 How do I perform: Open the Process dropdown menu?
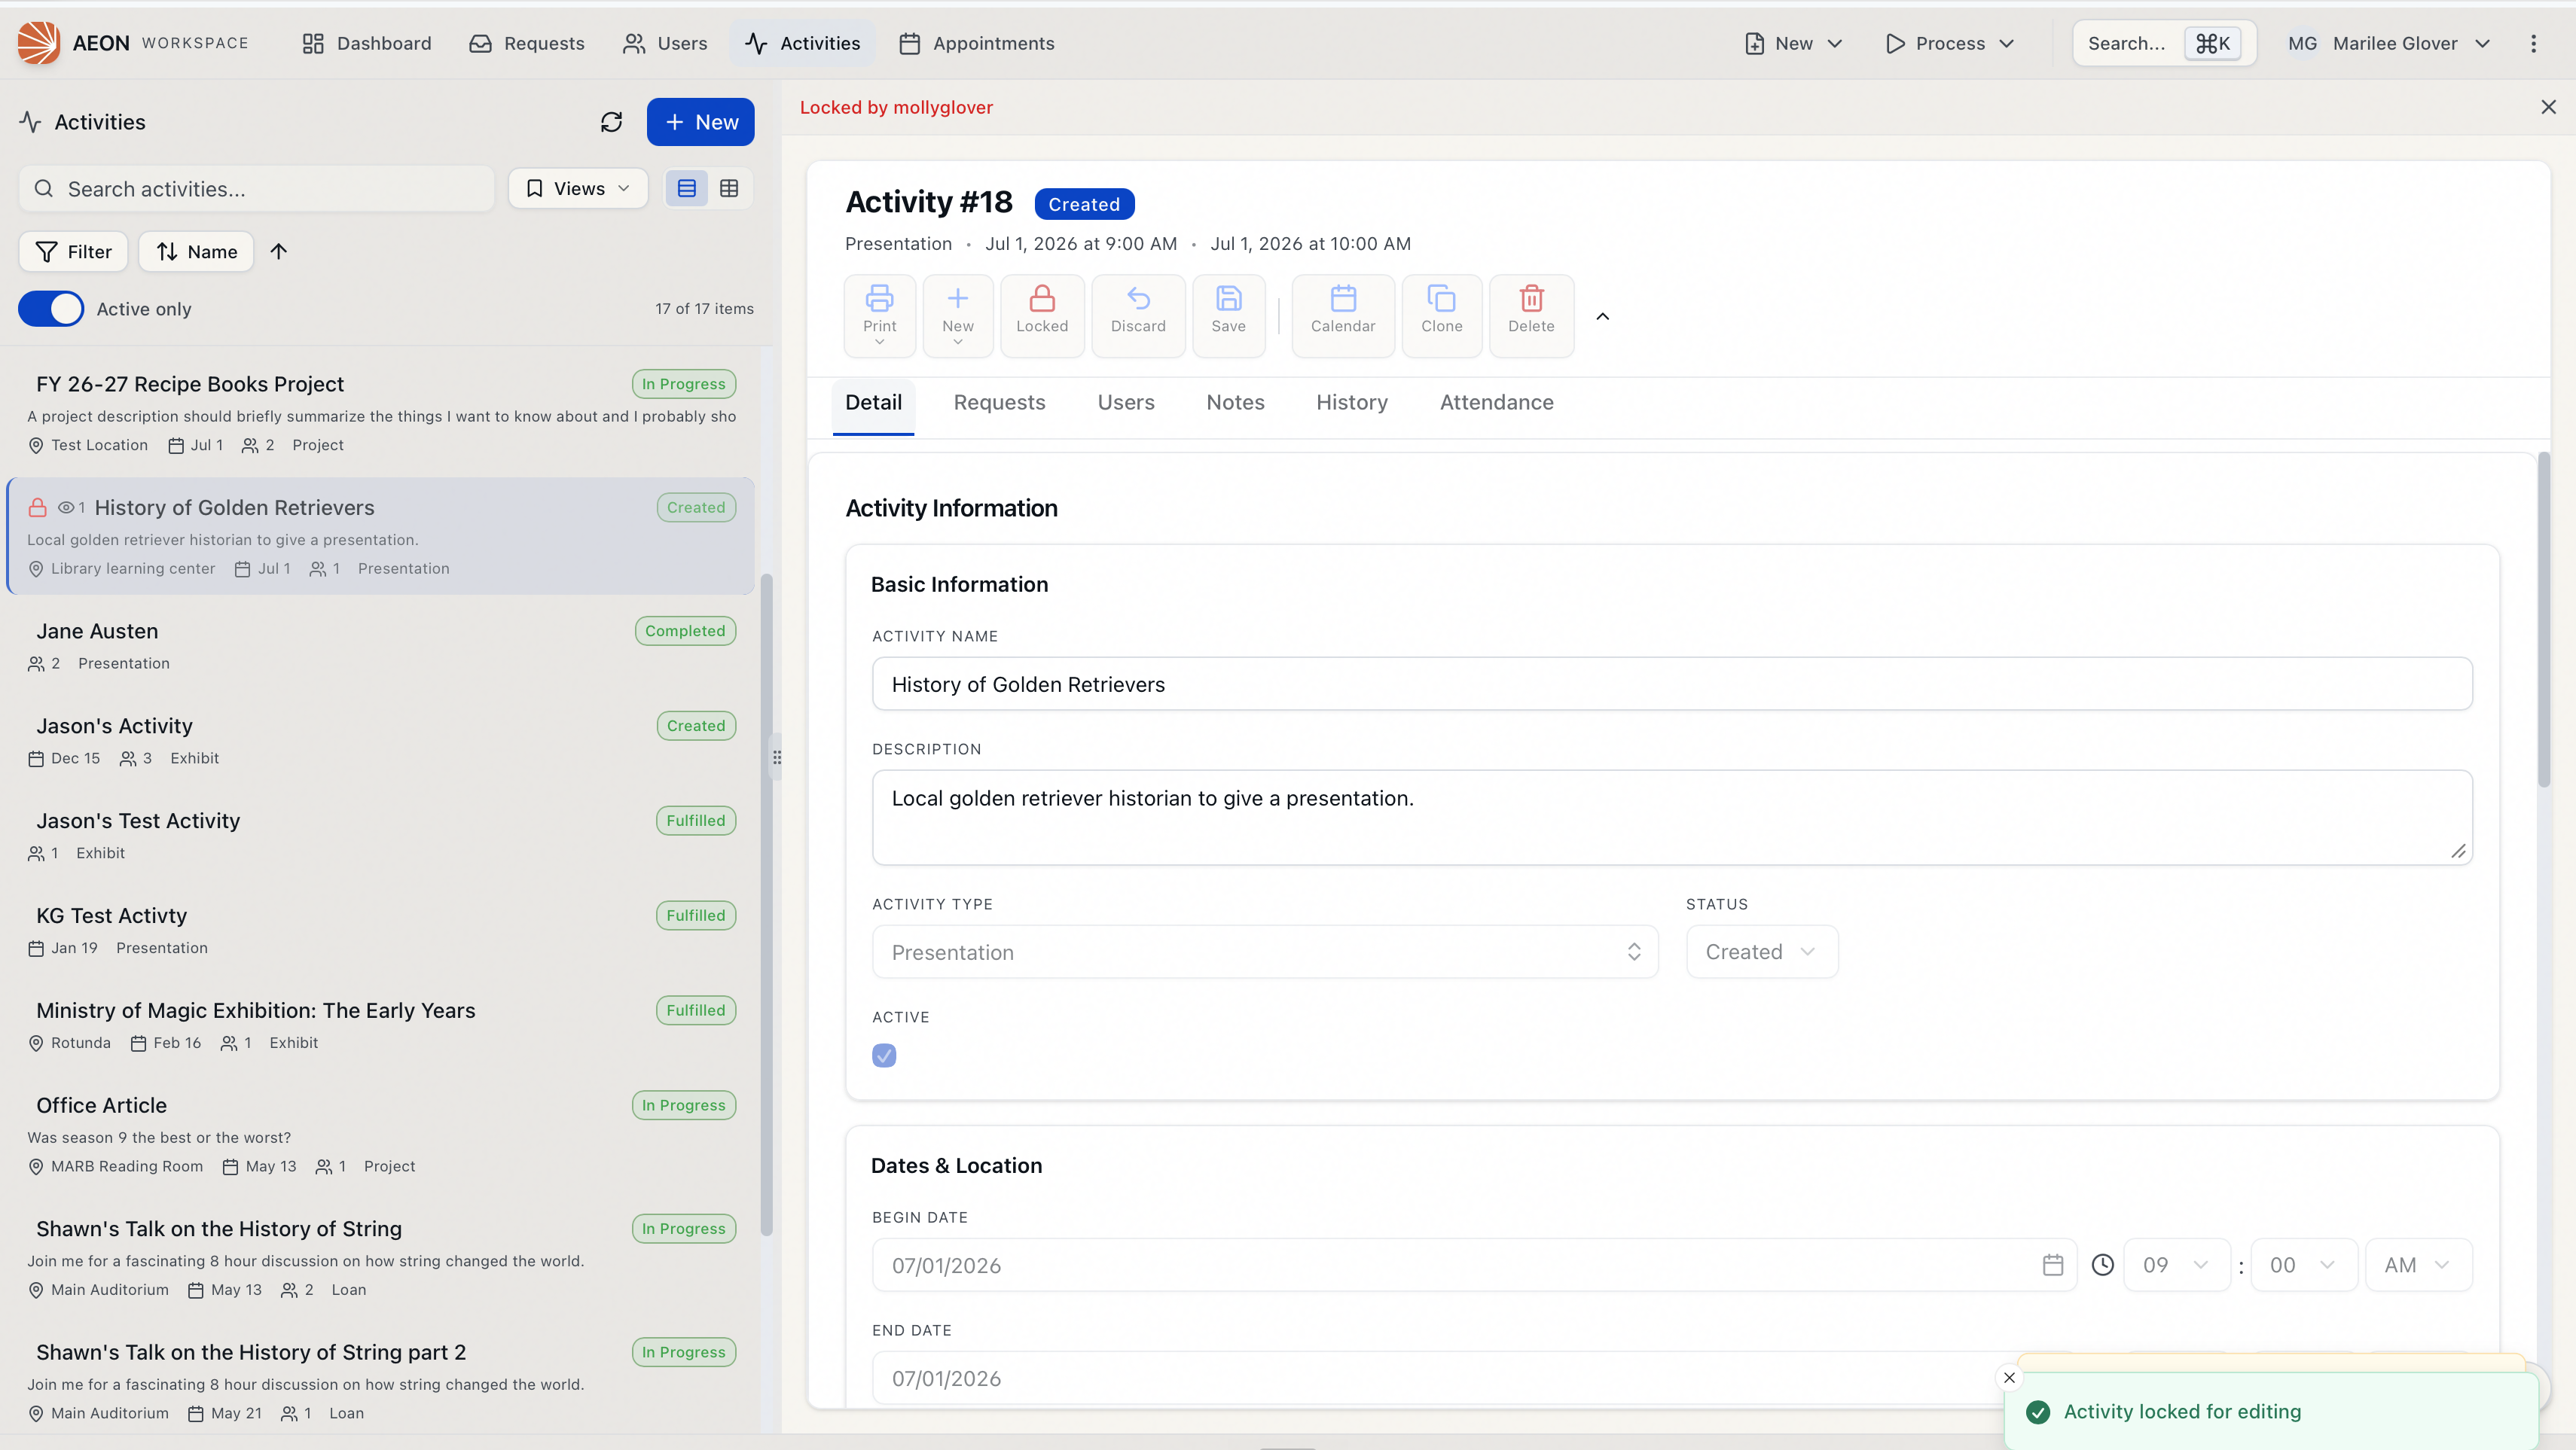click(x=1949, y=43)
